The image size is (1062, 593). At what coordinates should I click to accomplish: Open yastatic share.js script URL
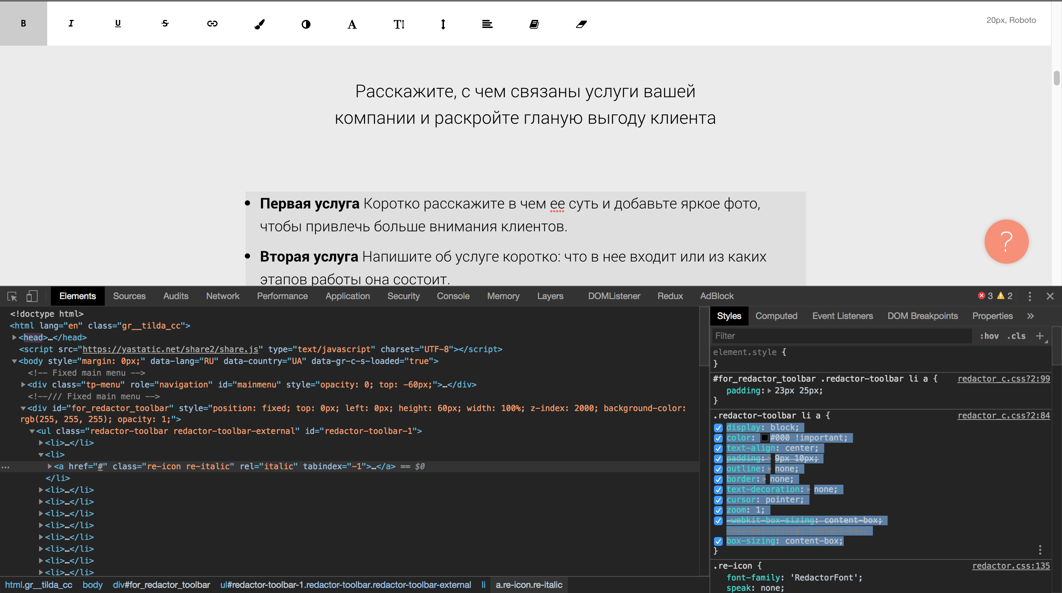click(x=170, y=349)
